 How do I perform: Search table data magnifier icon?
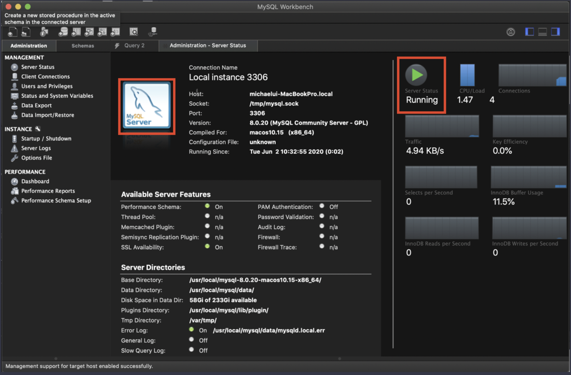(x=134, y=32)
